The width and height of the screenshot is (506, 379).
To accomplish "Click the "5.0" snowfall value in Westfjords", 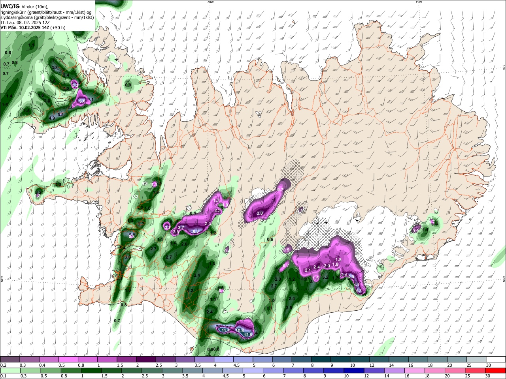I will tap(82, 101).
